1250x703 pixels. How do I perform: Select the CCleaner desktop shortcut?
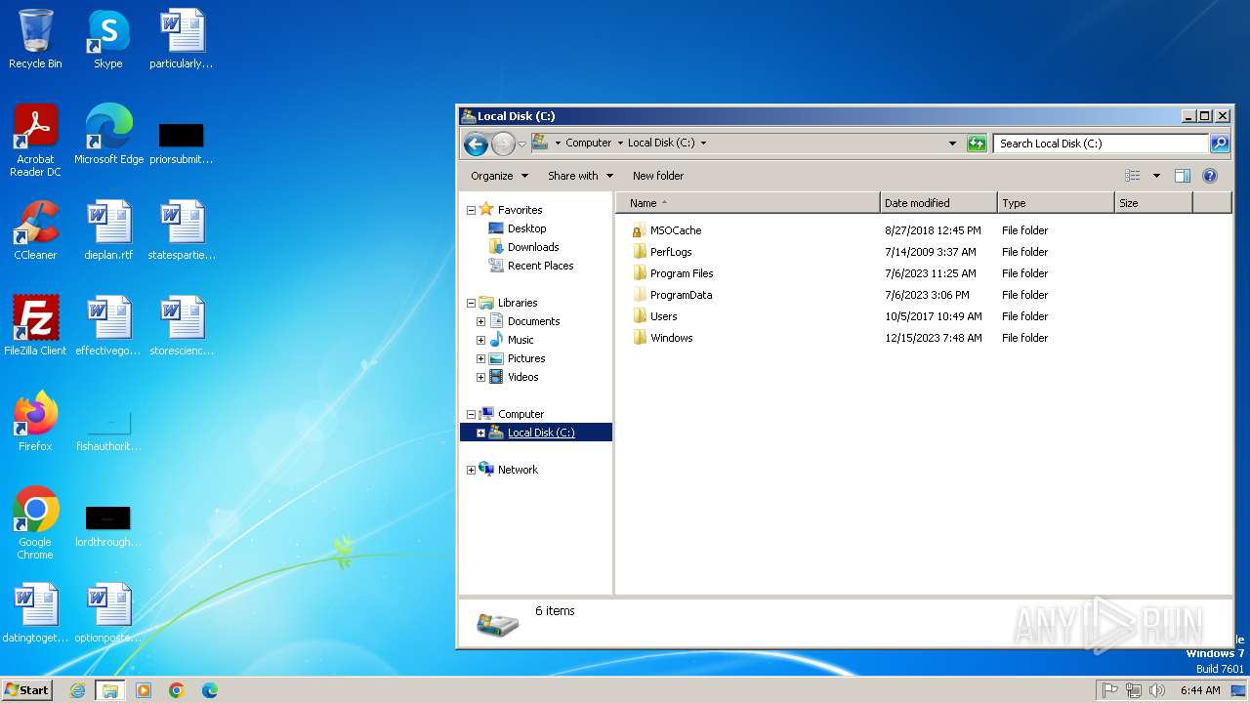pos(35,230)
